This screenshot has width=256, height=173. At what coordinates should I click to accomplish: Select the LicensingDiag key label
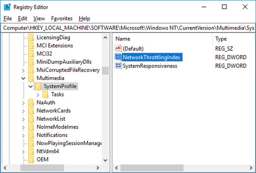53,37
